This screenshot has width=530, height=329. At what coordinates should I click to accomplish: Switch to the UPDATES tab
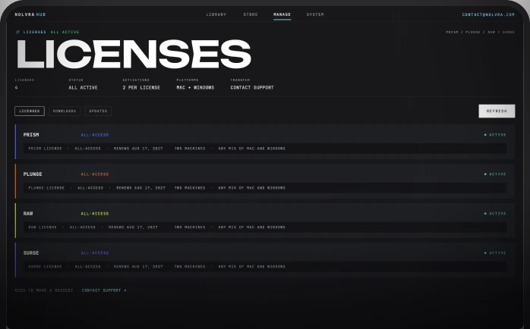98,111
